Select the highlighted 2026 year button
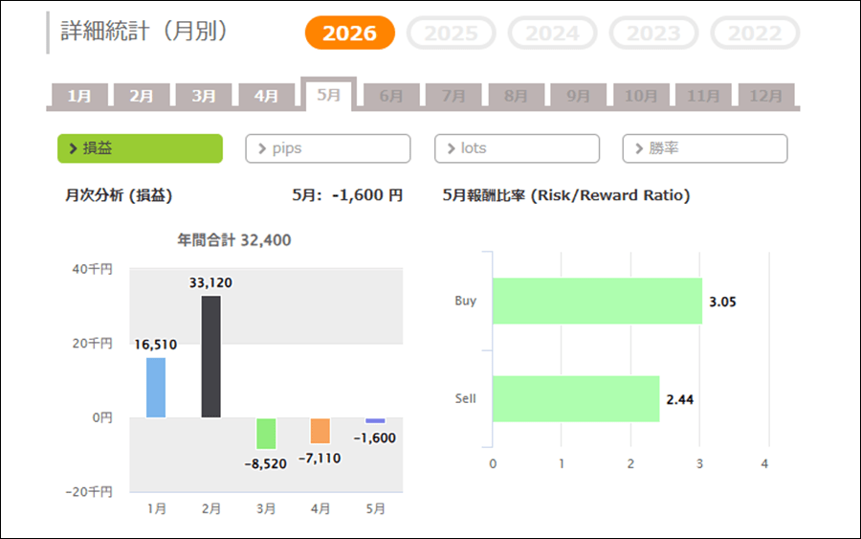 point(350,33)
